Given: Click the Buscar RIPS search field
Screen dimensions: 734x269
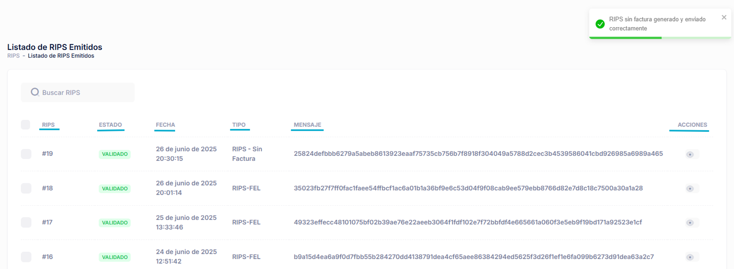Looking at the screenshot, I should tap(83, 93).
